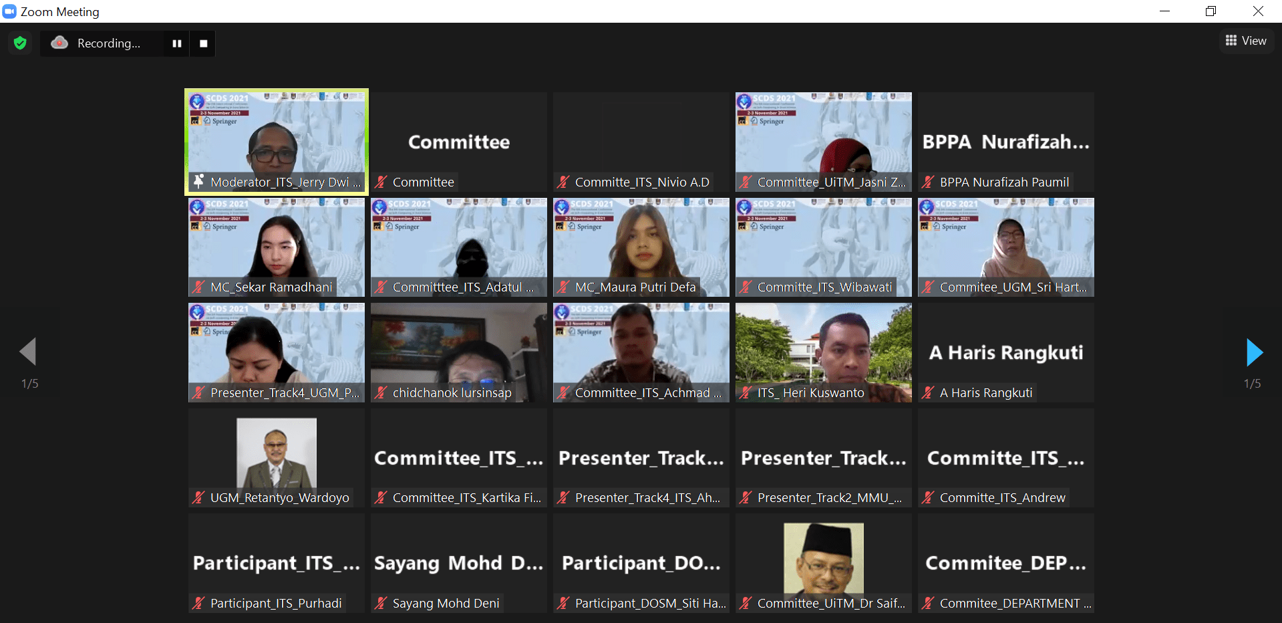Click the Sayang Mohd Deni name label
Viewport: 1282px width, 623px height.
point(446,603)
